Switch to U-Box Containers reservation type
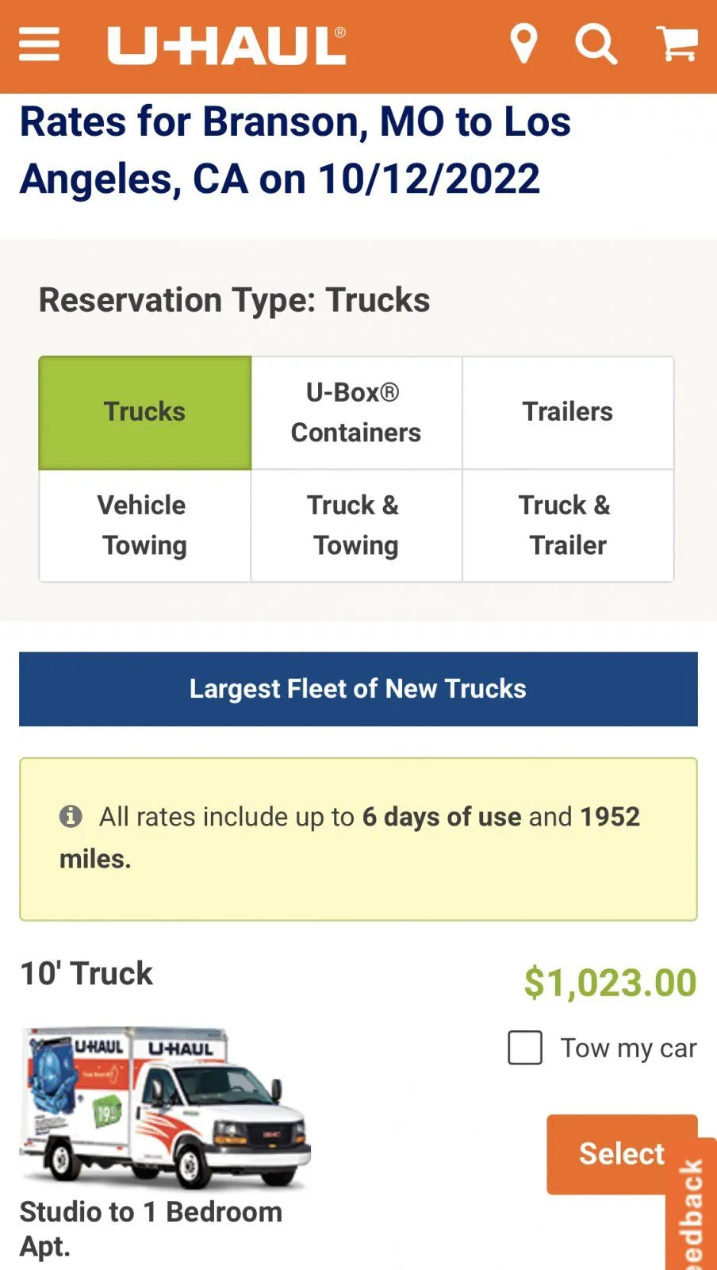Image resolution: width=717 pixels, height=1270 pixels. tap(356, 412)
